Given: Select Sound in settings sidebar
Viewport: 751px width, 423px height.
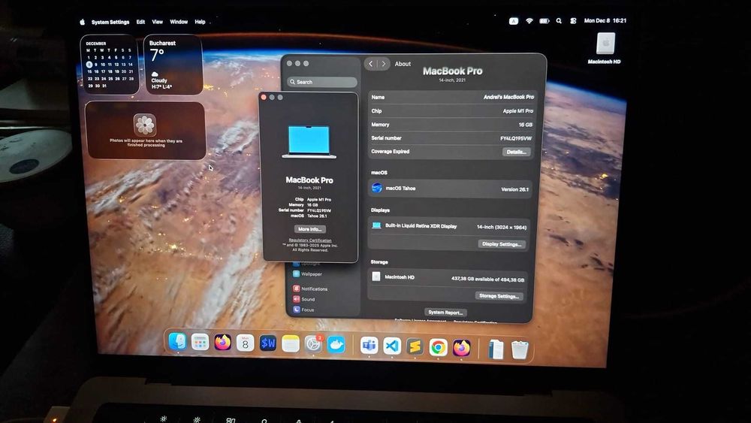Looking at the screenshot, I should [303, 299].
